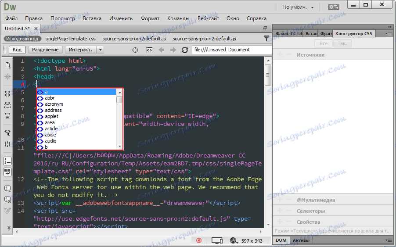Switch to Вставка panel tab
The width and height of the screenshot is (396, 247).
coord(311,33)
